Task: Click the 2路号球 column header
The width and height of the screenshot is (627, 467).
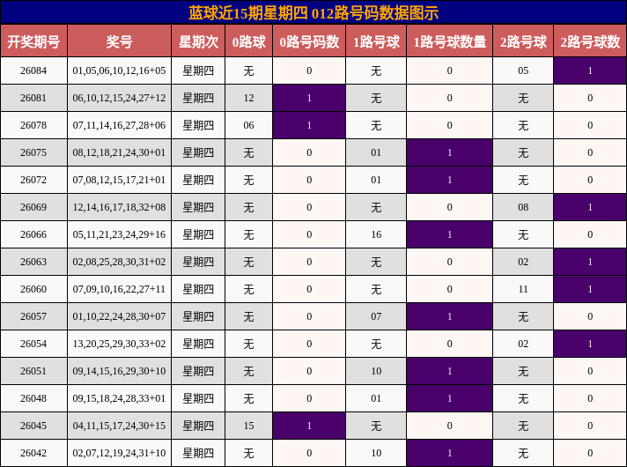Action: tap(523, 41)
